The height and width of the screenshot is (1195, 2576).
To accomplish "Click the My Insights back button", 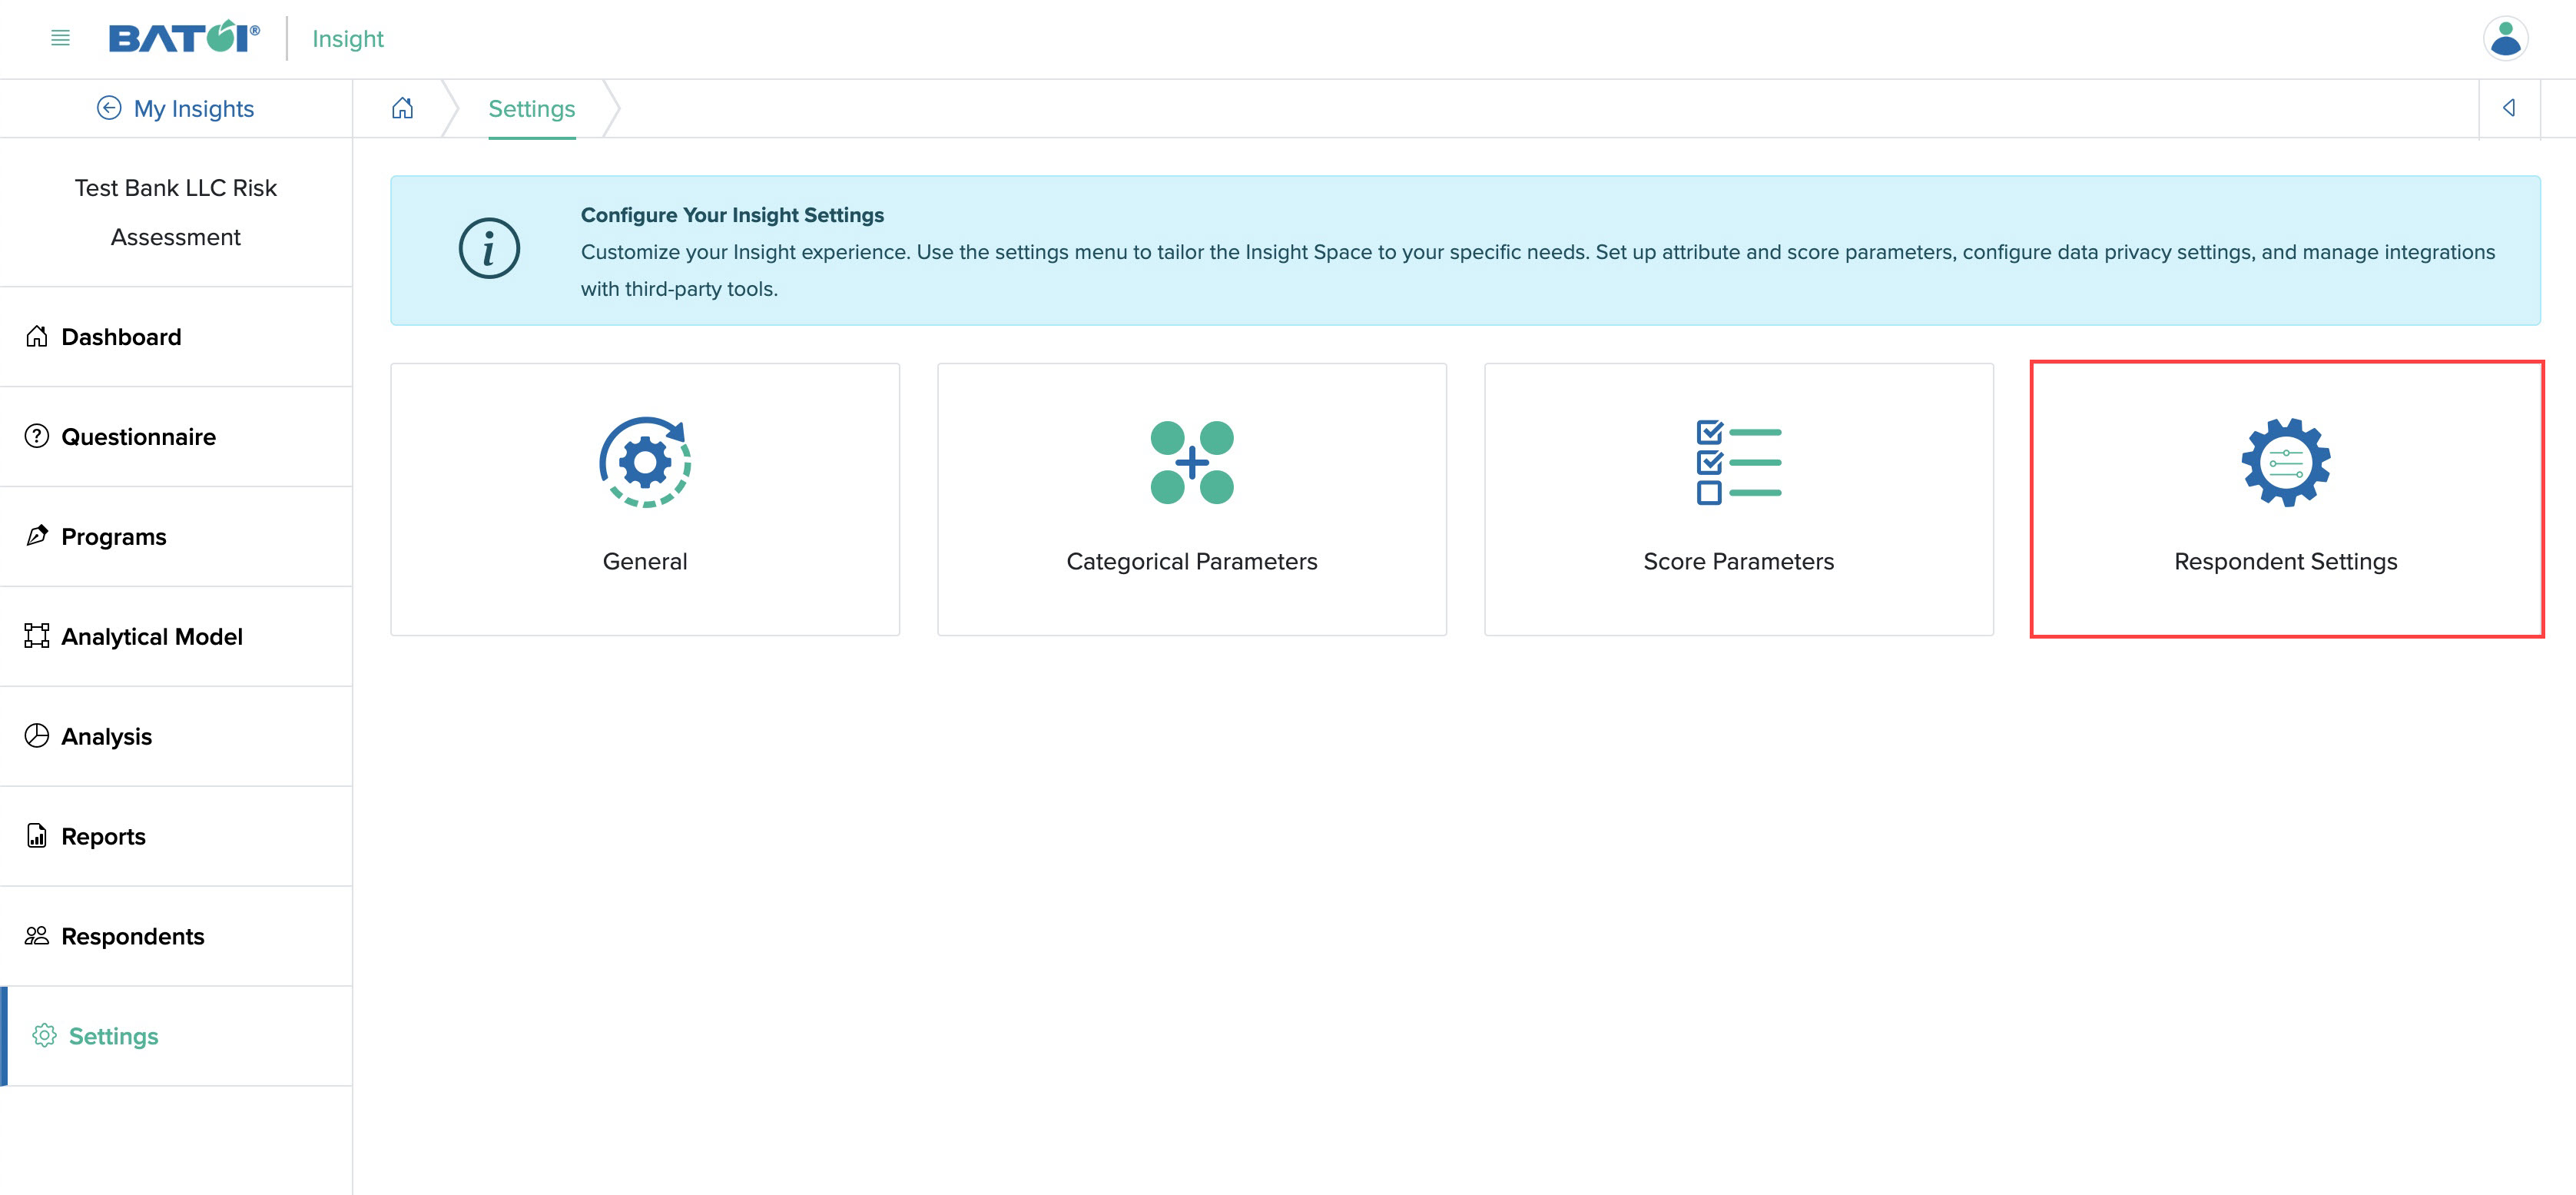I will tap(104, 108).
